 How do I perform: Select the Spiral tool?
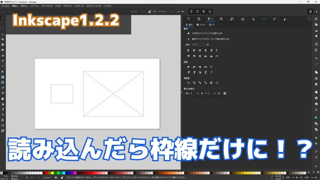(3, 50)
